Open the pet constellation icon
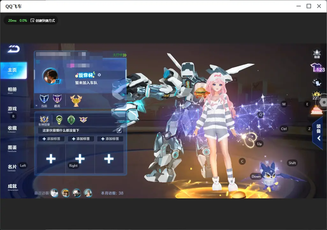 (317, 83)
